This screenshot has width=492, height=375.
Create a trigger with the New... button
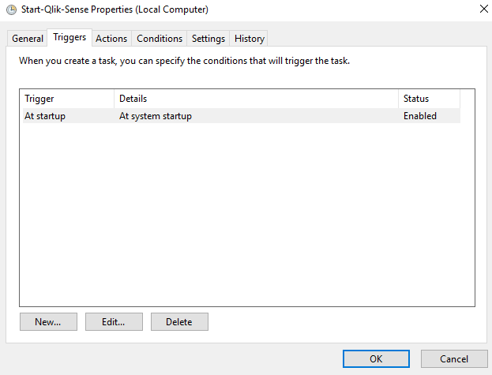48,321
